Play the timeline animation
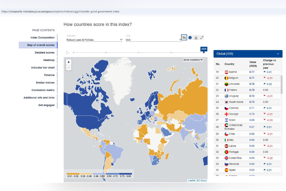The width and height of the screenshot is (286, 191). (x=68, y=53)
